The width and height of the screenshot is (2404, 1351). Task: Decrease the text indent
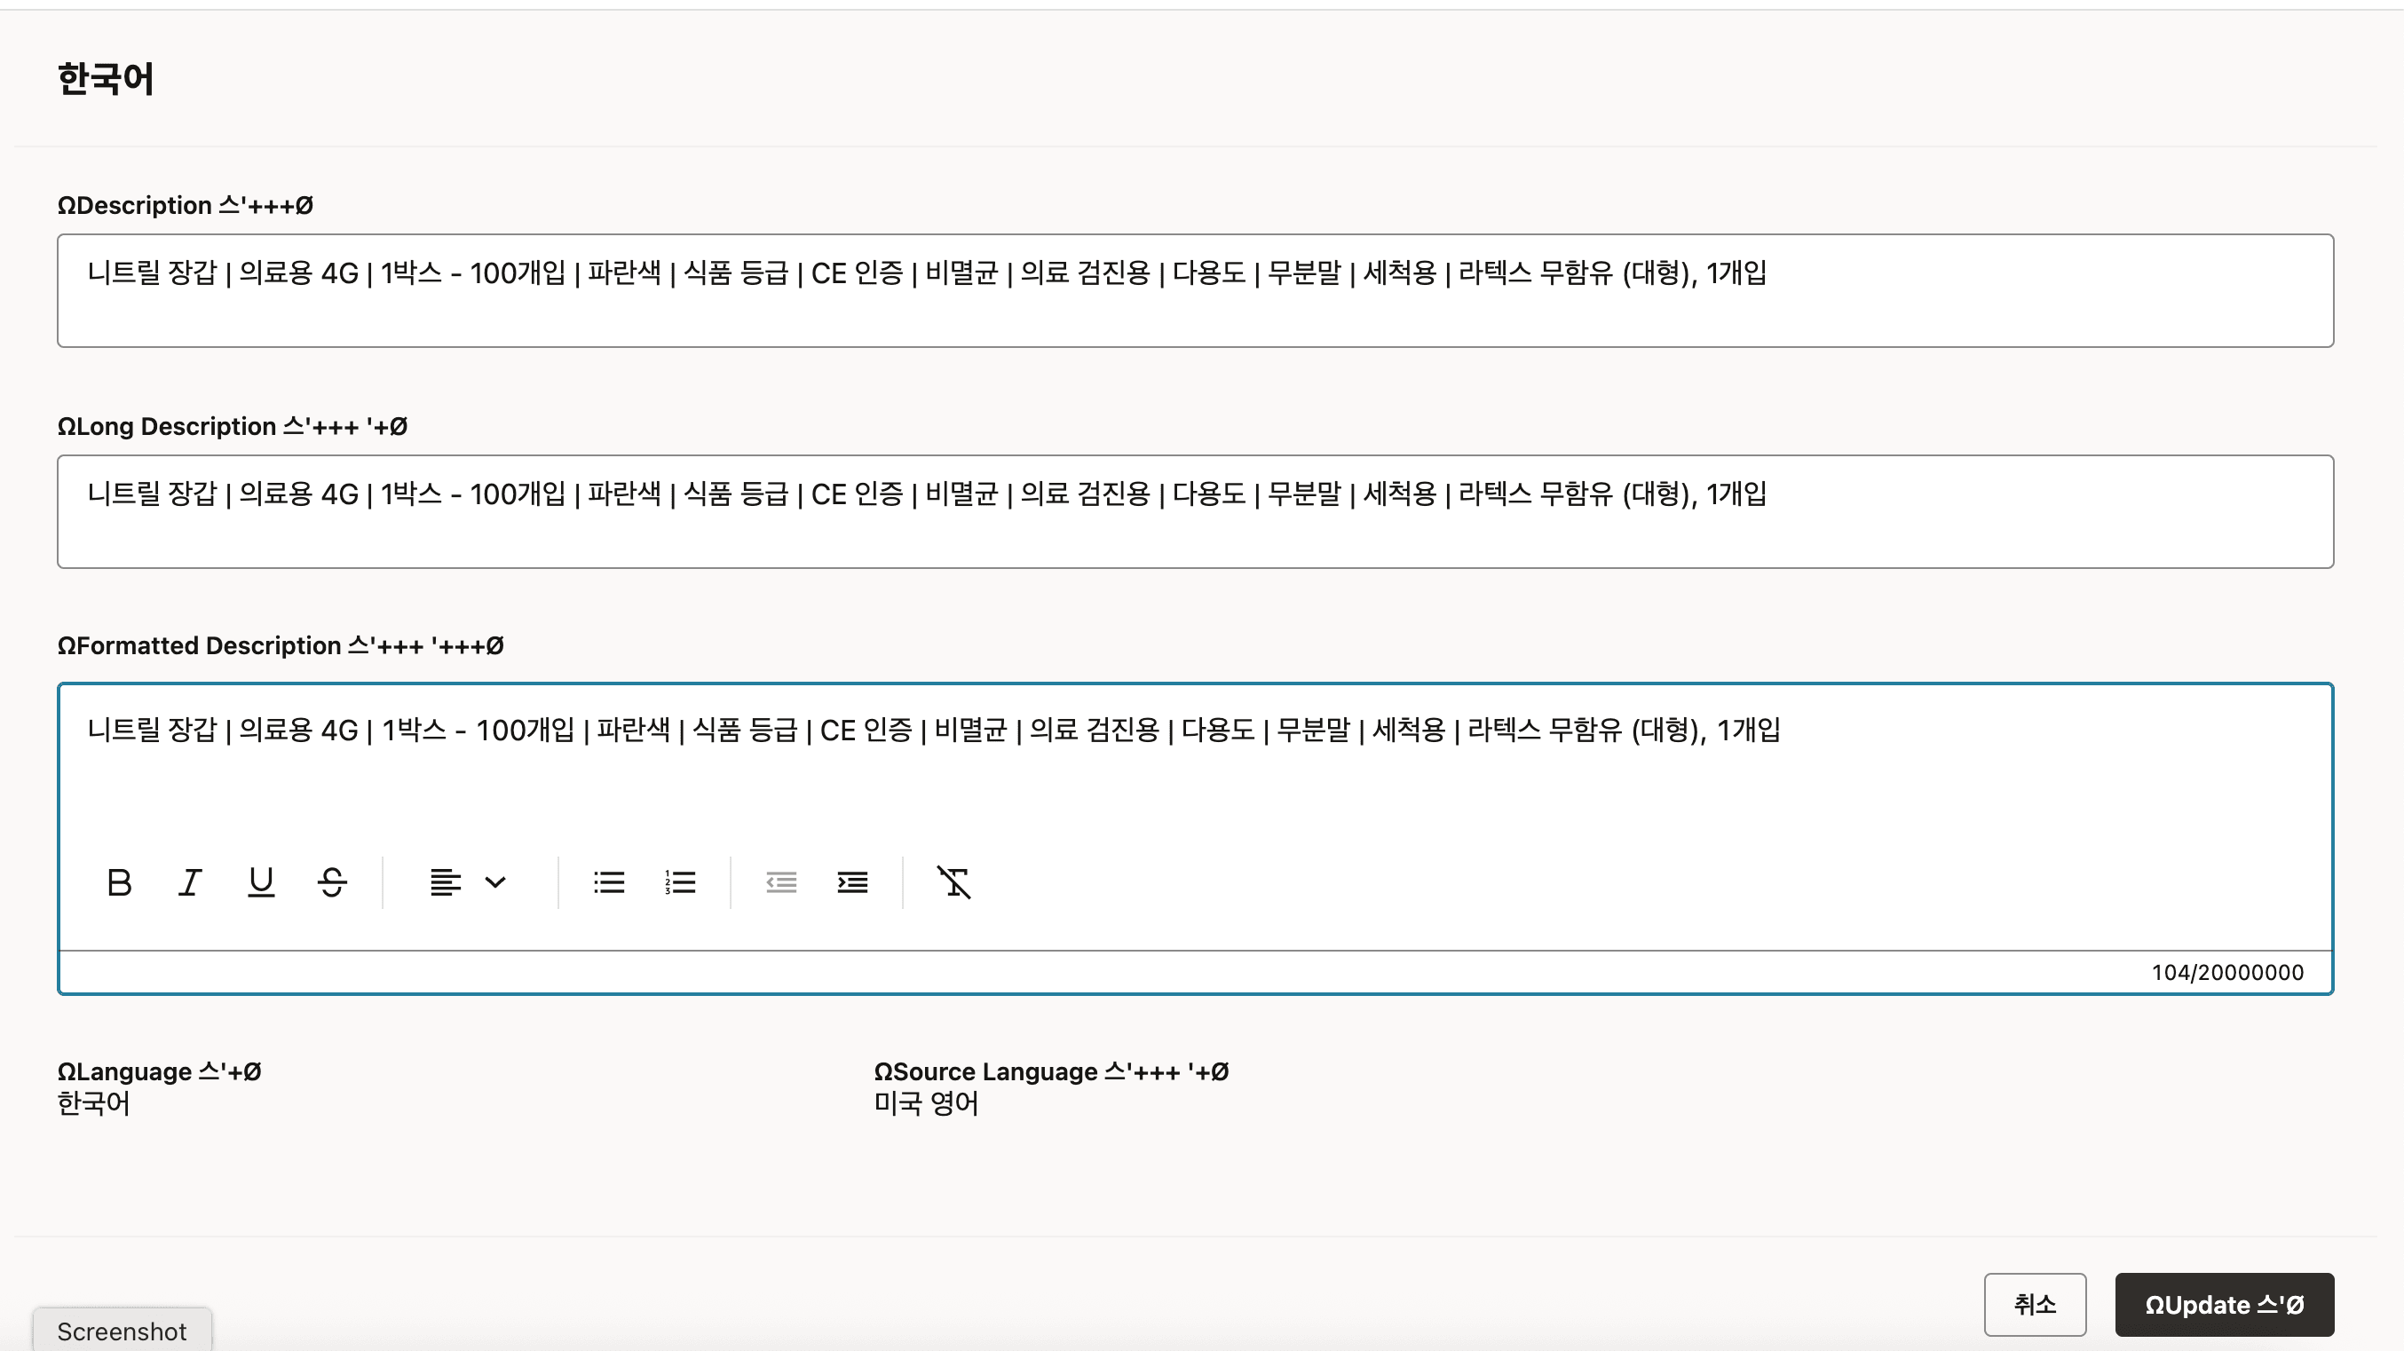(781, 882)
